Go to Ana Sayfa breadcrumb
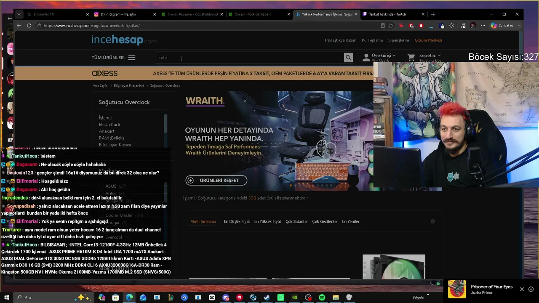Image resolution: width=539 pixels, height=303 pixels. click(100, 85)
